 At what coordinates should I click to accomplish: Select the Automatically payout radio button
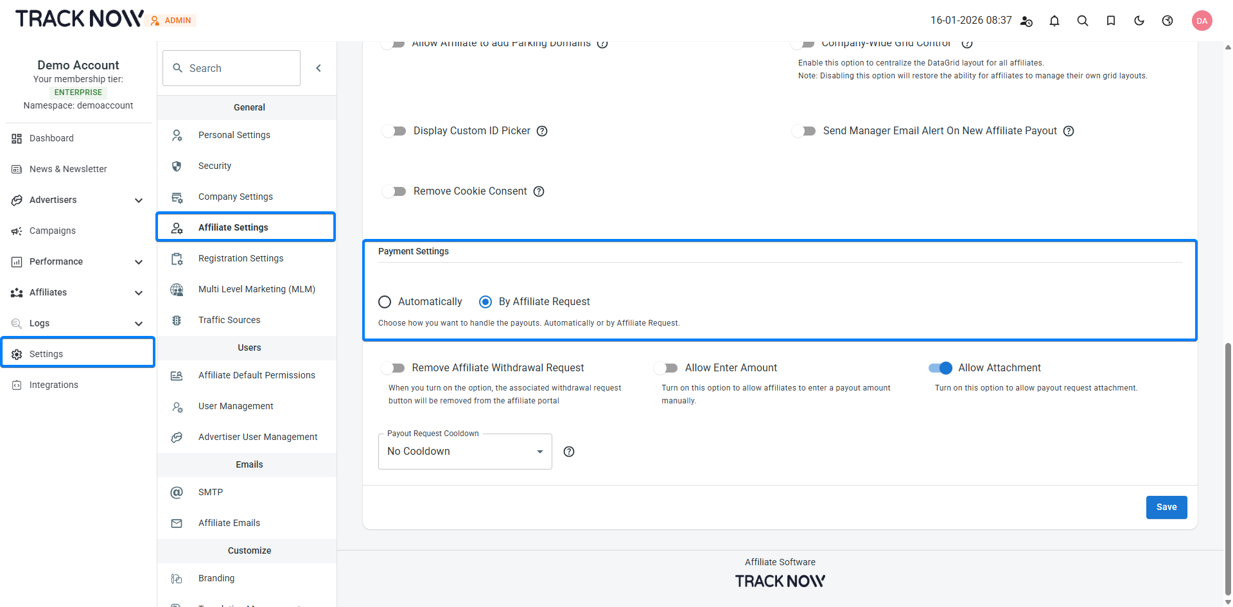pyautogui.click(x=385, y=302)
